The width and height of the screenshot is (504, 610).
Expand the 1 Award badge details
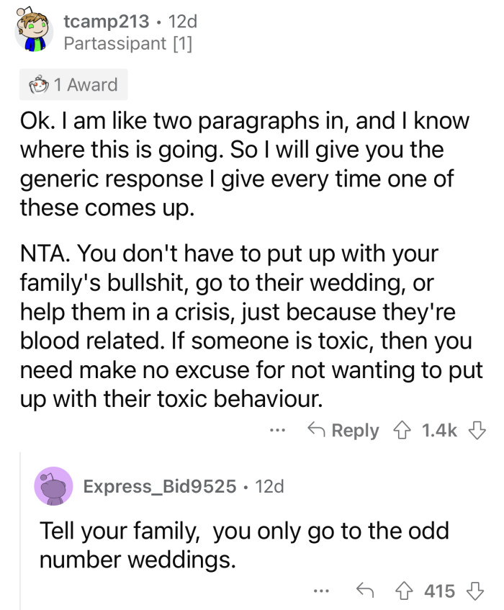(73, 85)
